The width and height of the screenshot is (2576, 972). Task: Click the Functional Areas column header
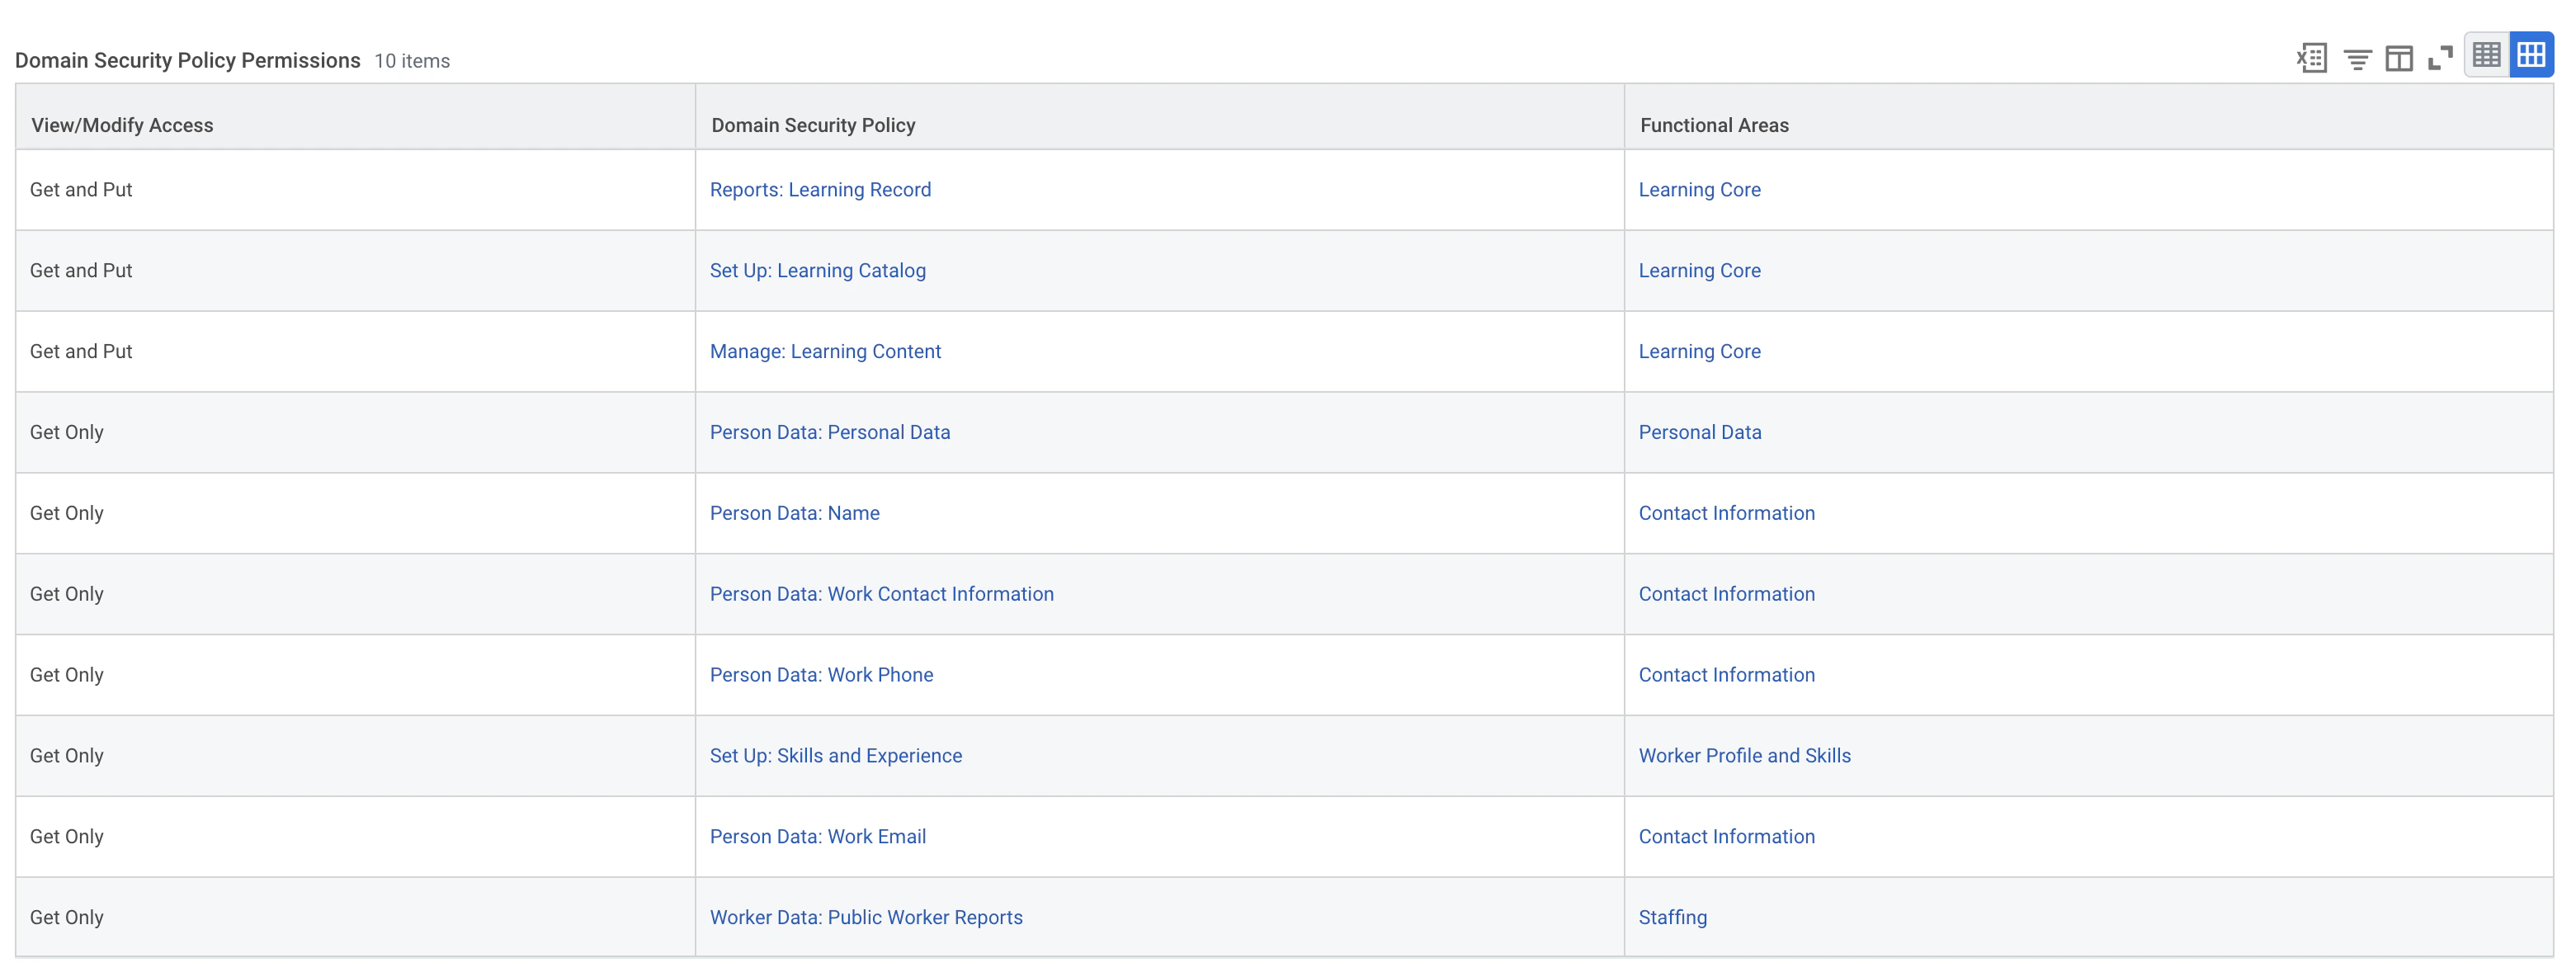coord(1714,125)
